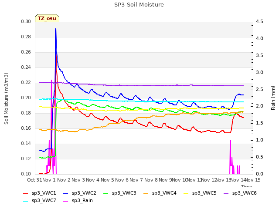Click the cyan sp3_VWC7 legend swatch

pyautogui.click(x=26, y=201)
